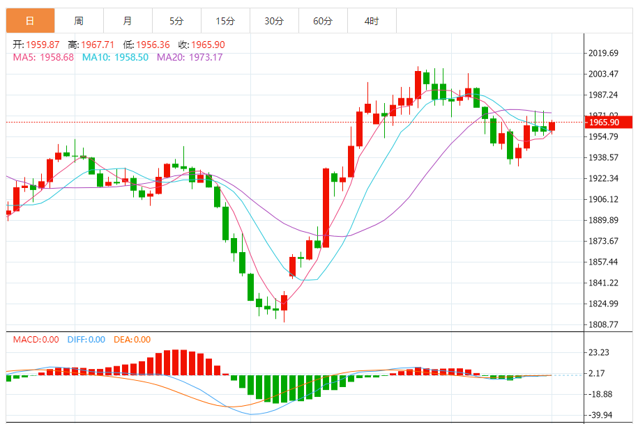Viewport: 638px width, 424px height.
Task: Click the DIFF:0.00 indicator label
Action: (x=86, y=340)
